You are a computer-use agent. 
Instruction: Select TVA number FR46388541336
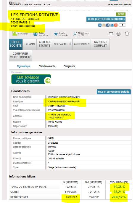pyautogui.click(x=56, y=110)
